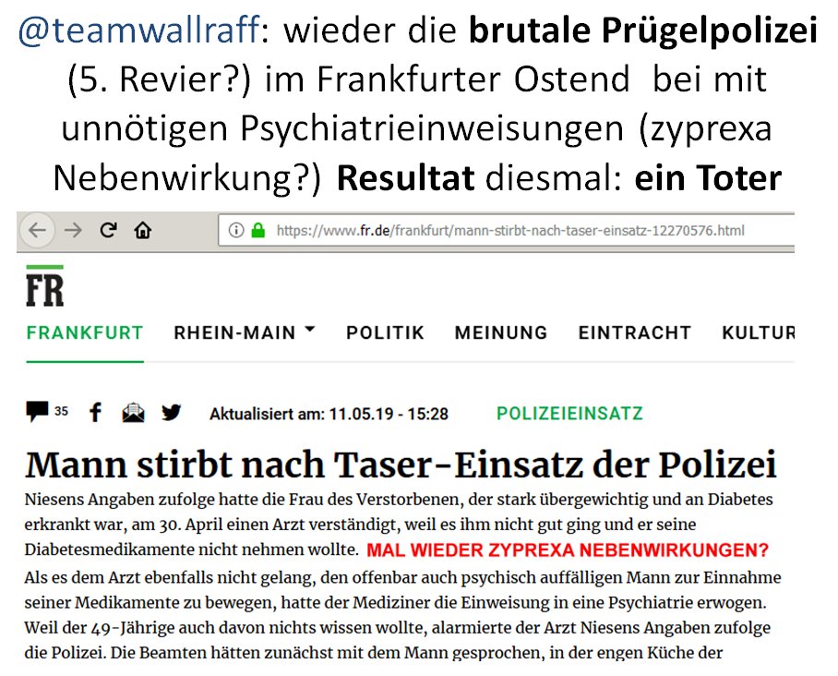Click the green padlock security icon
Image resolution: width=838 pixels, height=676 pixels.
[257, 231]
